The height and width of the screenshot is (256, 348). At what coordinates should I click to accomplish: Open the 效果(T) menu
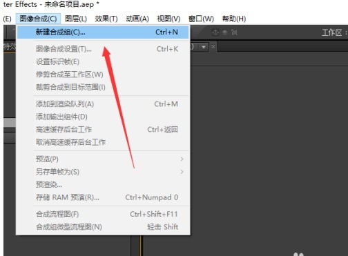pyautogui.click(x=106, y=19)
